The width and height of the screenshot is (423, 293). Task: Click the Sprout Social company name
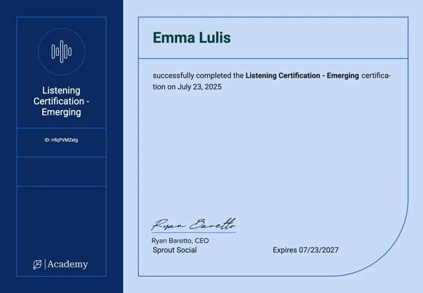[x=174, y=250]
